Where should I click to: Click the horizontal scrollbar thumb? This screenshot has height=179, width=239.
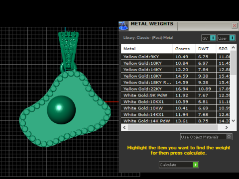pos(173,127)
